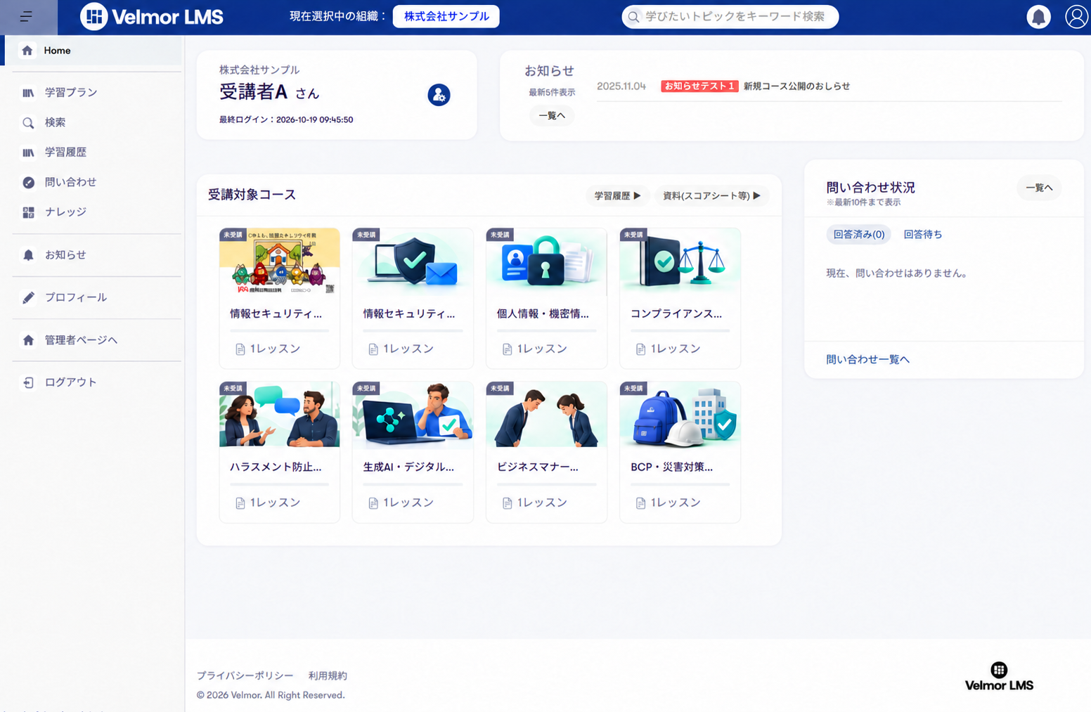
Task: Click the ナレッジ grid icon
Action: click(28, 212)
